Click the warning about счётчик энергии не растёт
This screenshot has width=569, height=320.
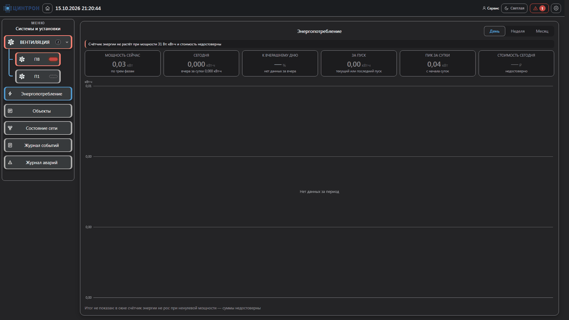tap(319, 44)
